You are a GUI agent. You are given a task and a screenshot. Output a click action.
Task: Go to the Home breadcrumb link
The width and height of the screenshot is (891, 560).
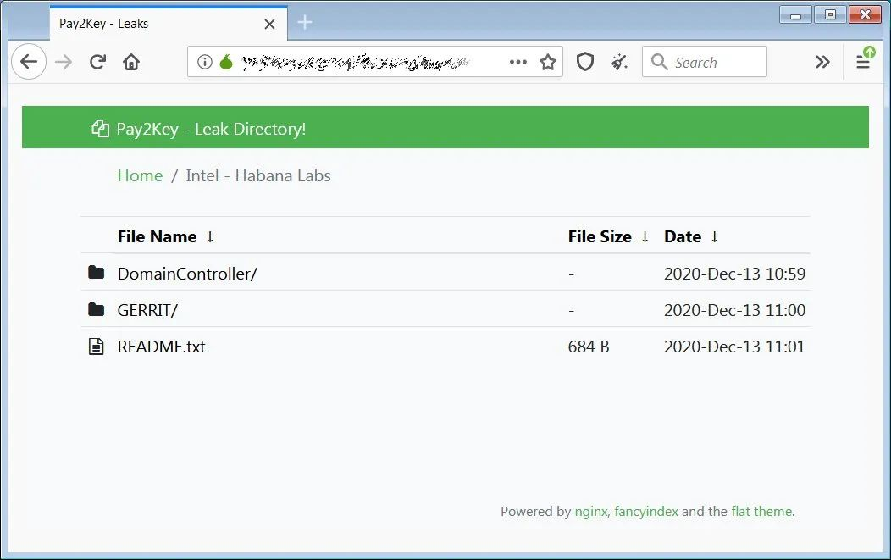point(140,175)
